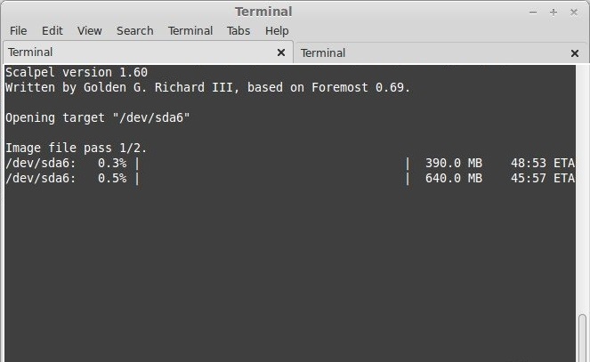Click the 45:57 ETA readout
The width and height of the screenshot is (590, 362).
tap(542, 178)
